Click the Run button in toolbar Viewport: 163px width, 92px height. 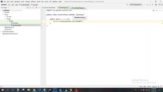click(x=144, y=5)
